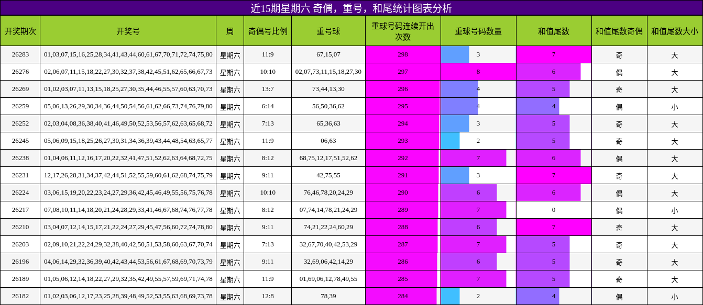Click the 开奖号 column header
The height and width of the screenshot is (305, 703).
128,31
